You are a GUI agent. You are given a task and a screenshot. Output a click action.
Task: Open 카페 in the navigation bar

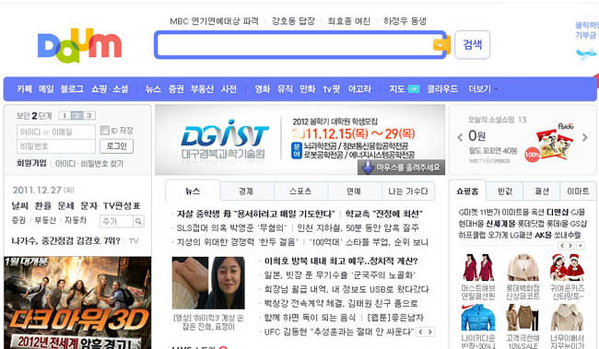25,89
